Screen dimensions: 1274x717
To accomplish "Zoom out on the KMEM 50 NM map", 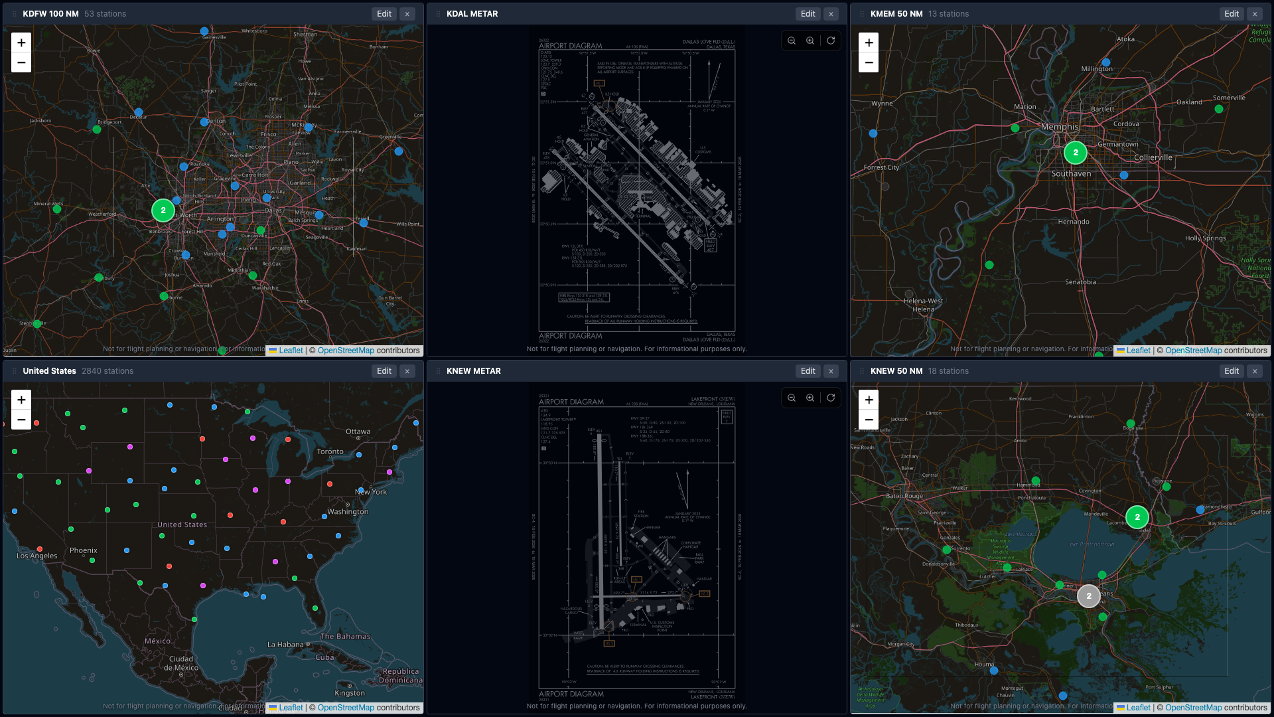I will tap(869, 62).
